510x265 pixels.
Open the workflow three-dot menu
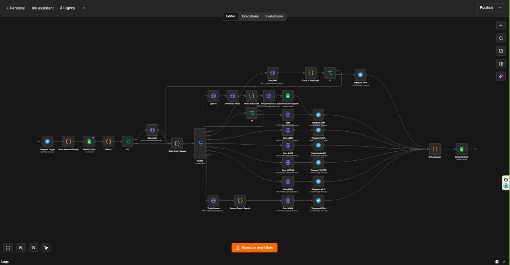point(84,8)
